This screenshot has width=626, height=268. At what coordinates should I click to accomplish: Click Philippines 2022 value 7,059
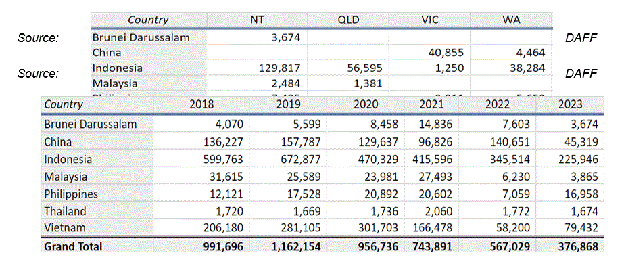[516, 194]
